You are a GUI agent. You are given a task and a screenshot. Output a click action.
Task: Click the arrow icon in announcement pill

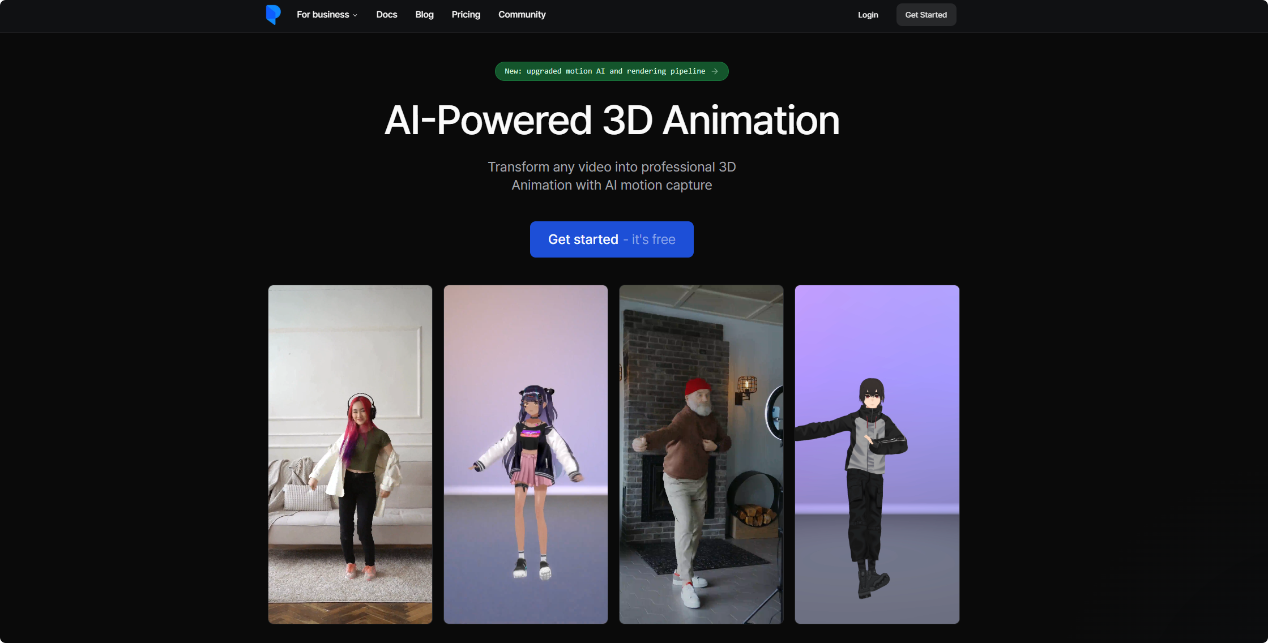coord(715,71)
